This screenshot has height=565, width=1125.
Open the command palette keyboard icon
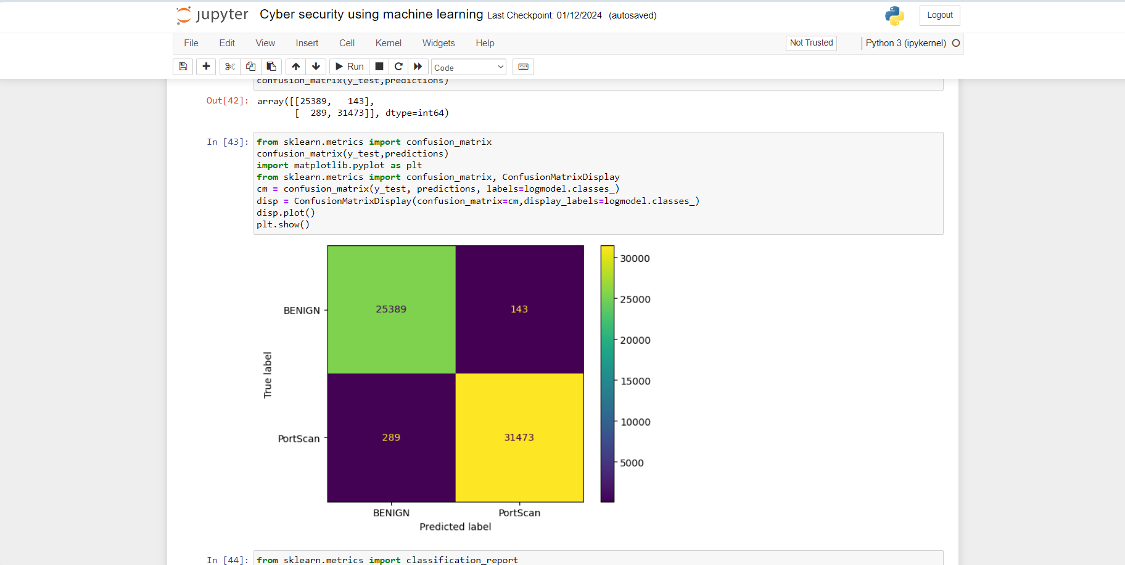[523, 67]
